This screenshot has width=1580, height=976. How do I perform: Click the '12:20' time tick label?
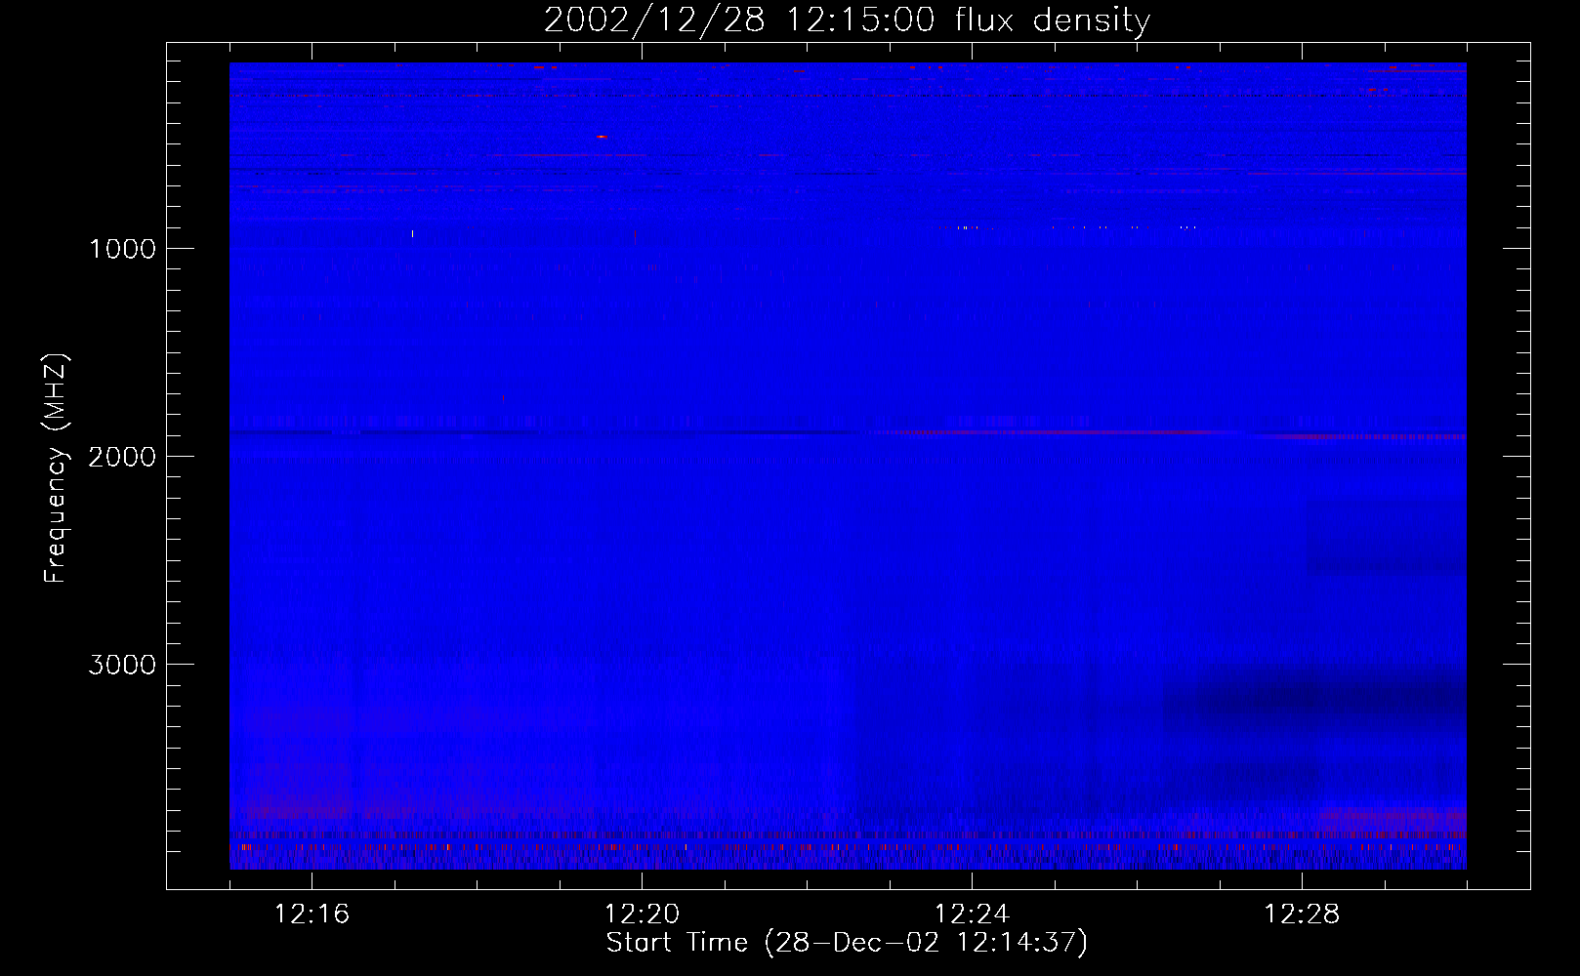point(642,915)
